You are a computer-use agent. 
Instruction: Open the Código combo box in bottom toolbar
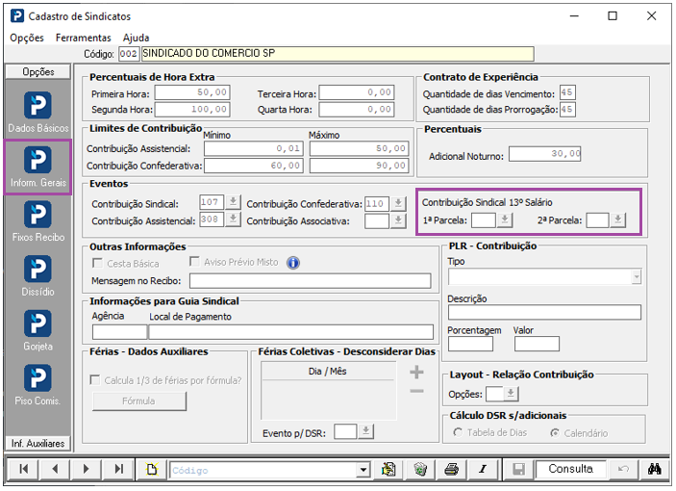click(363, 469)
